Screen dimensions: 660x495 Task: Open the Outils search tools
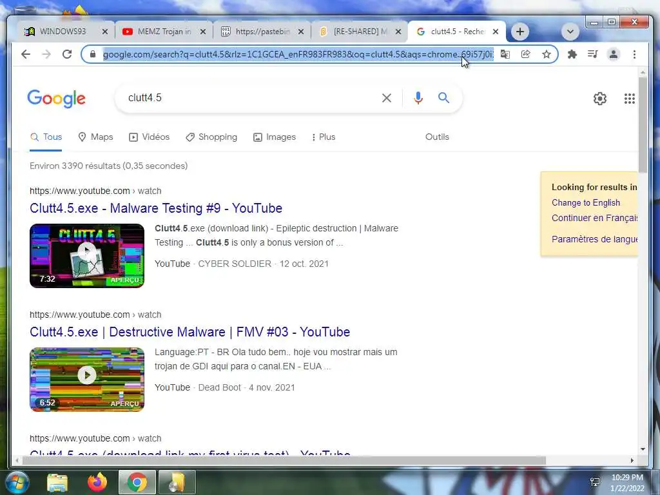click(437, 137)
